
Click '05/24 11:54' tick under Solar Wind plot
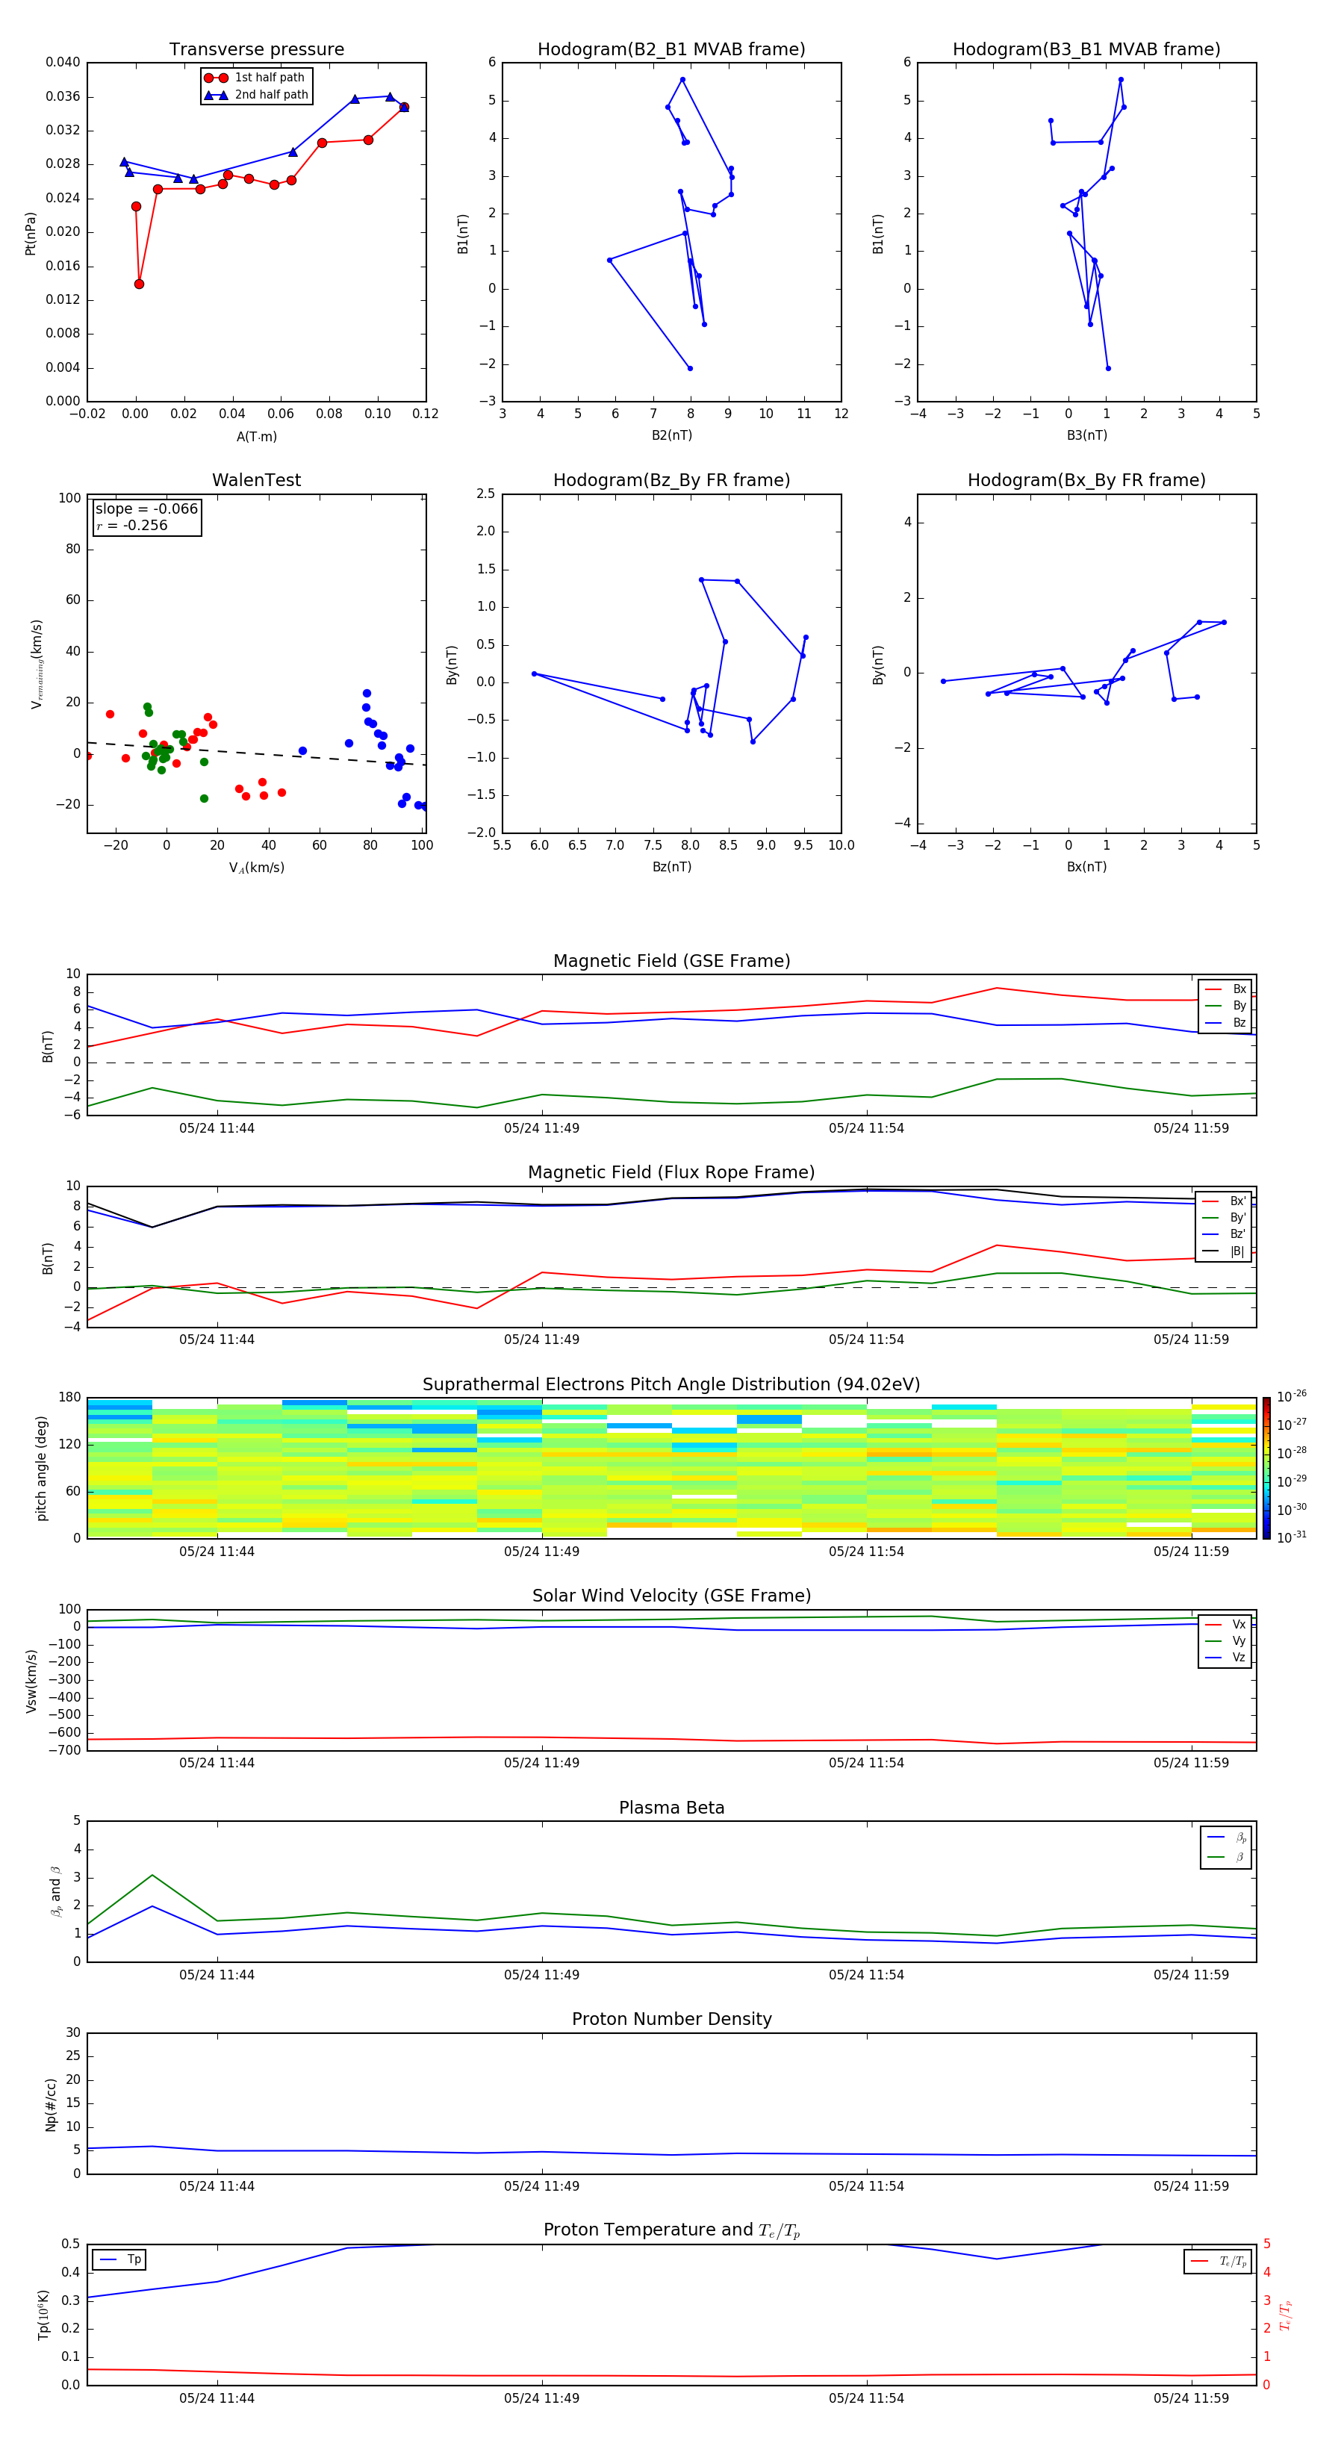click(x=867, y=1763)
